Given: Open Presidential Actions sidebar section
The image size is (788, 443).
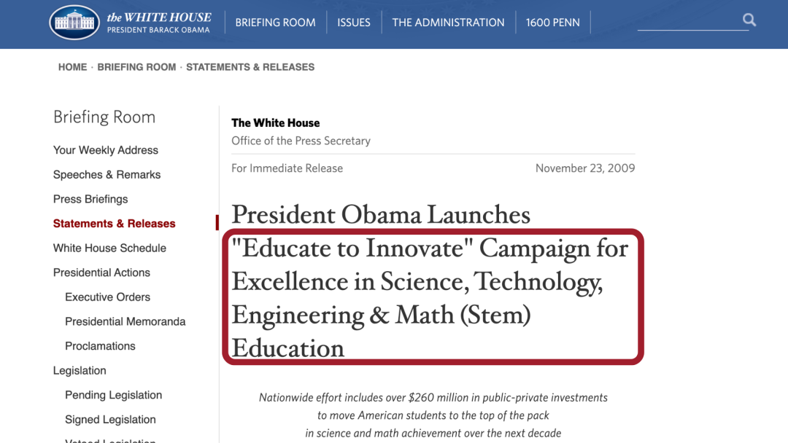Looking at the screenshot, I should coord(101,273).
